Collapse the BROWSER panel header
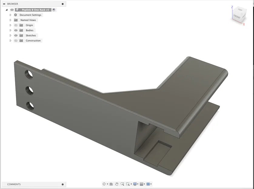 pyautogui.click(x=4, y=4)
